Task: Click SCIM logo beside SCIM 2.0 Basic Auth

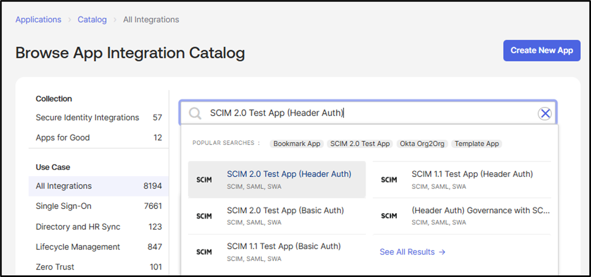Action: (204, 216)
